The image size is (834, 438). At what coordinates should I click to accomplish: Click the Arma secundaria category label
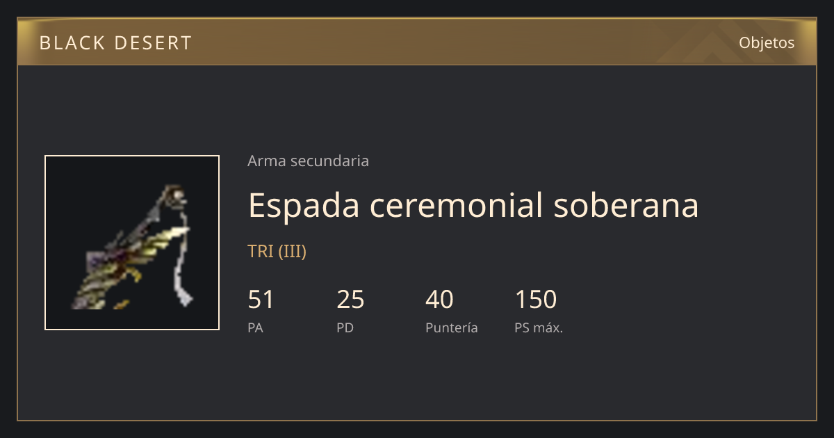pyautogui.click(x=308, y=161)
